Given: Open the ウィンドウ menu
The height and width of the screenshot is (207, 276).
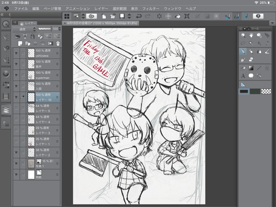Looking at the screenshot, I should (172, 9).
